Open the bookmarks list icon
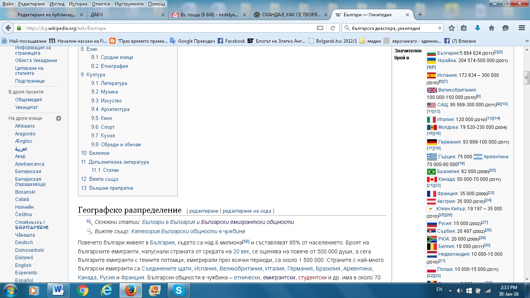Image resolution: width=530 pixels, height=298 pixels. click(x=464, y=28)
